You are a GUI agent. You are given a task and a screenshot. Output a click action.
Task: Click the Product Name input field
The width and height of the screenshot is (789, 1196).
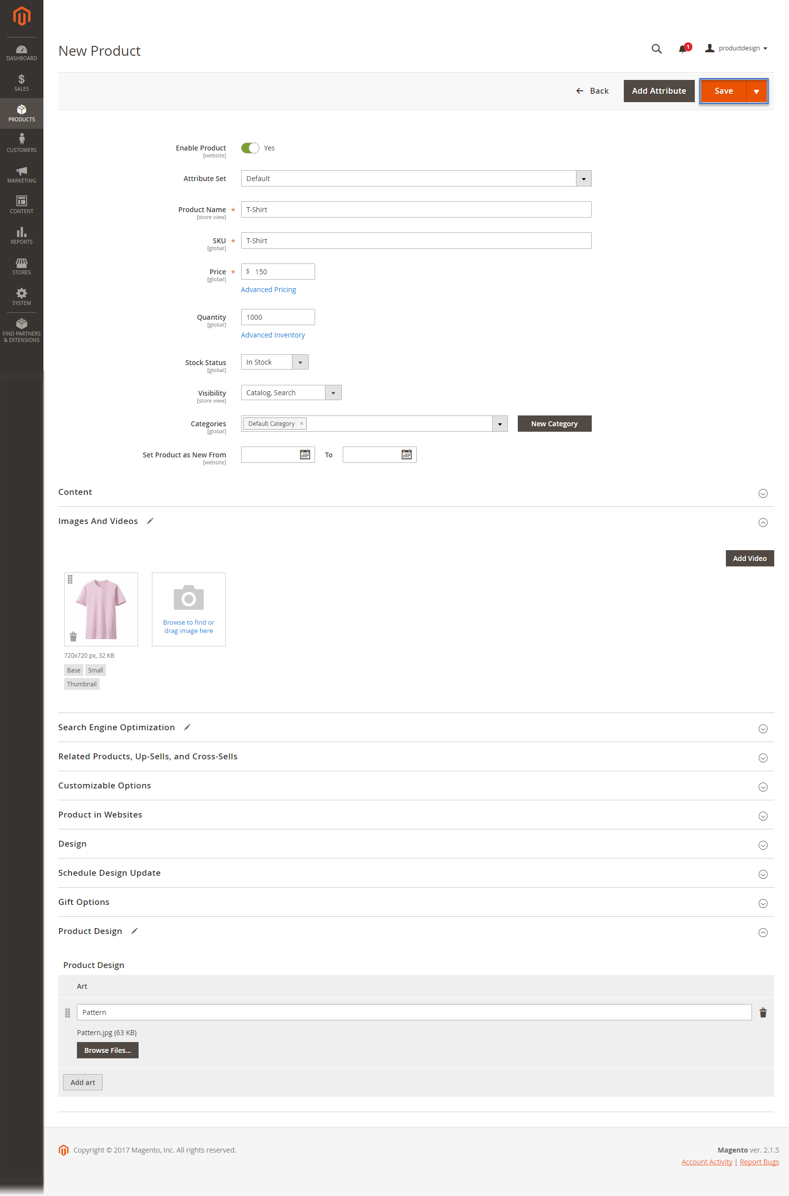[416, 209]
